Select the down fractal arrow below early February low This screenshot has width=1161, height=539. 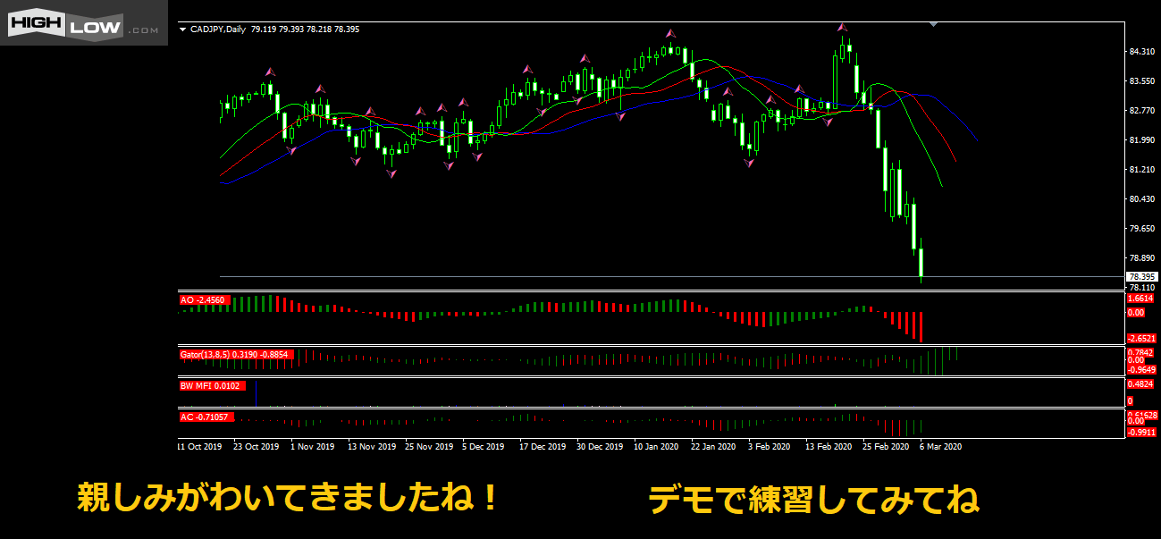tap(749, 163)
